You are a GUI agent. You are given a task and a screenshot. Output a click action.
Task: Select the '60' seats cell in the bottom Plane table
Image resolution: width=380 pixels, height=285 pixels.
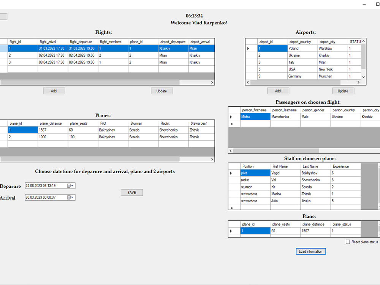[x=285, y=231]
